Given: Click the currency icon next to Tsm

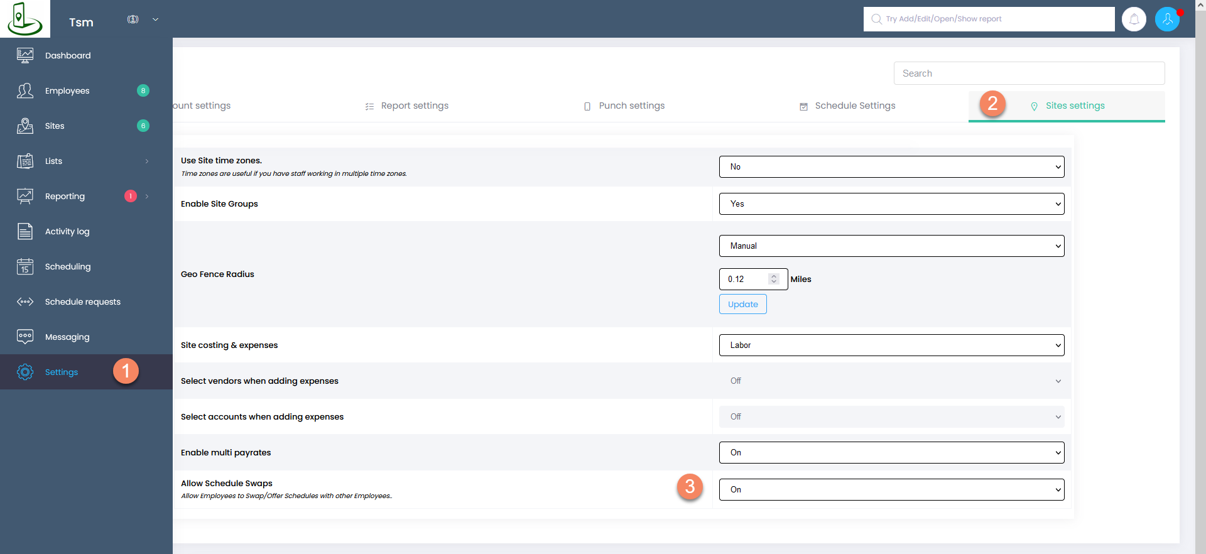Looking at the screenshot, I should (133, 19).
